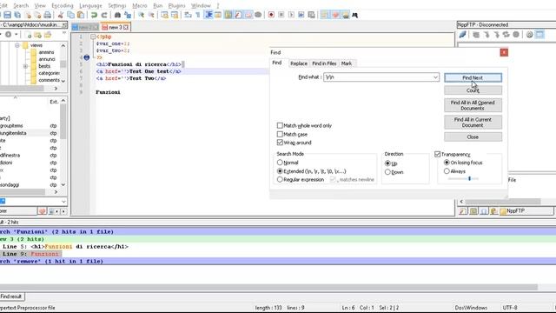
Task: Expand the bests folder node
Action: 25,66
